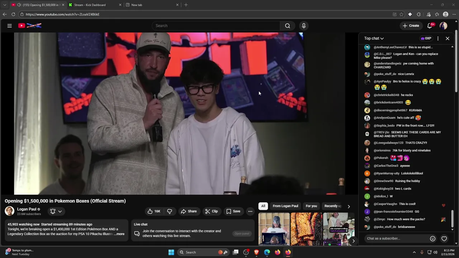Click the disabled Open panel button
459x258 pixels.
(242, 234)
